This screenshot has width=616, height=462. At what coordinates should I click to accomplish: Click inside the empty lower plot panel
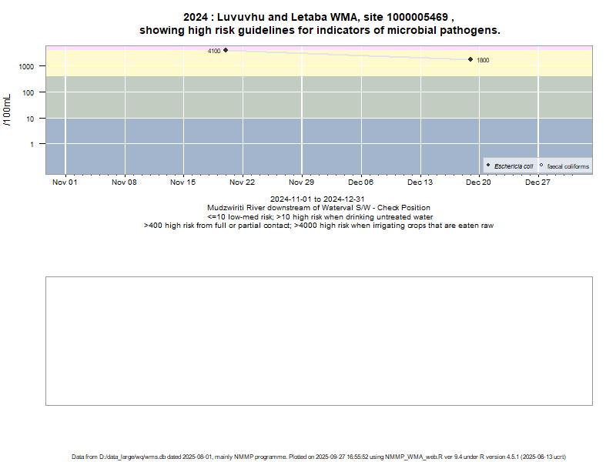click(x=319, y=340)
